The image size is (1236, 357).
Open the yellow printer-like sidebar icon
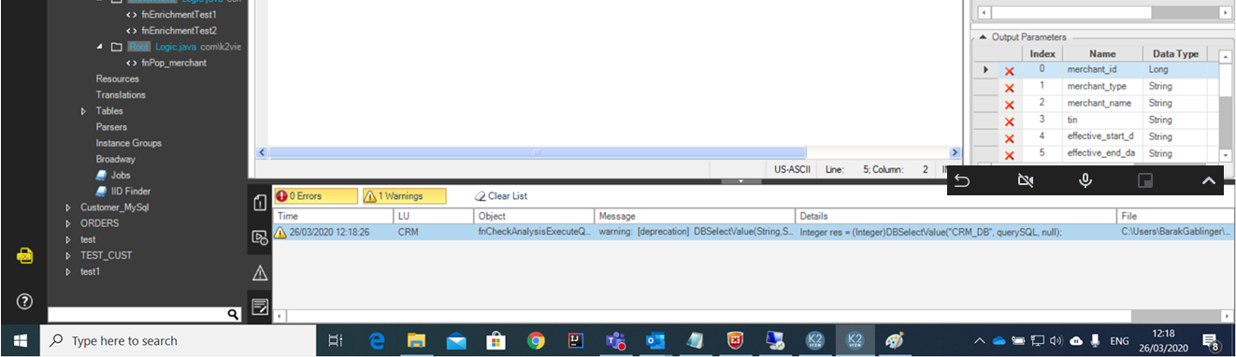pos(25,256)
